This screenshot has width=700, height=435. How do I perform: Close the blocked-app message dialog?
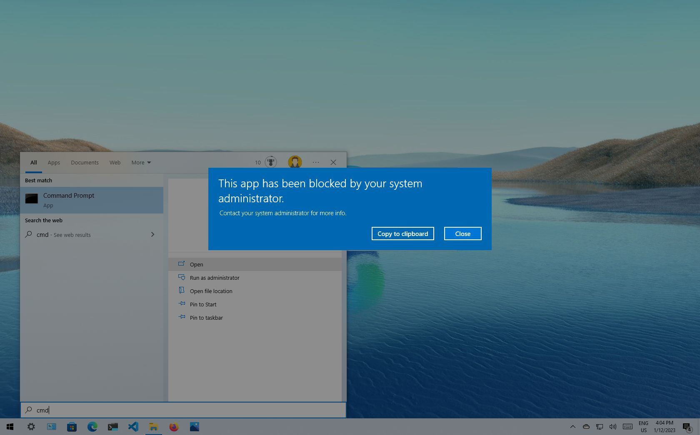click(462, 234)
